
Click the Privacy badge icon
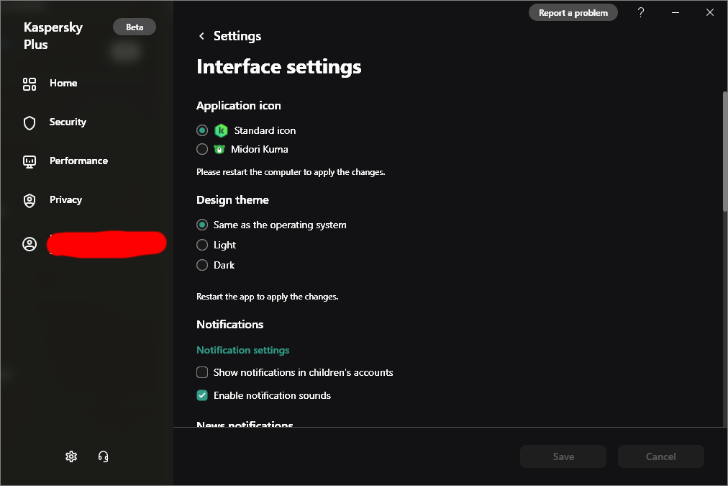point(29,201)
